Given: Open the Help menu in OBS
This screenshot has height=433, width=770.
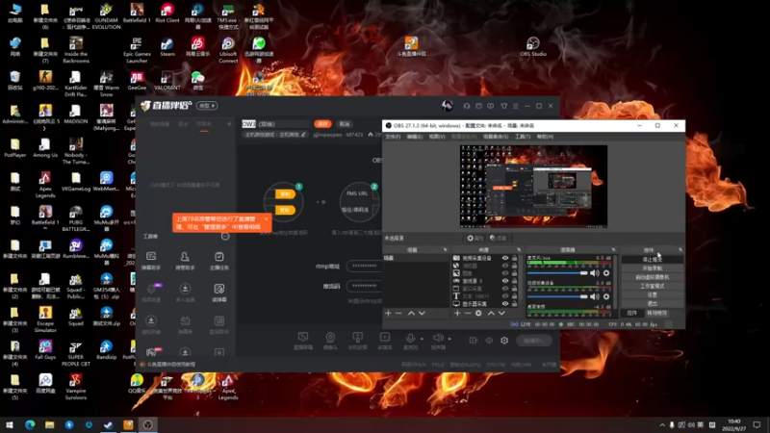Looking at the screenshot, I should 545,137.
